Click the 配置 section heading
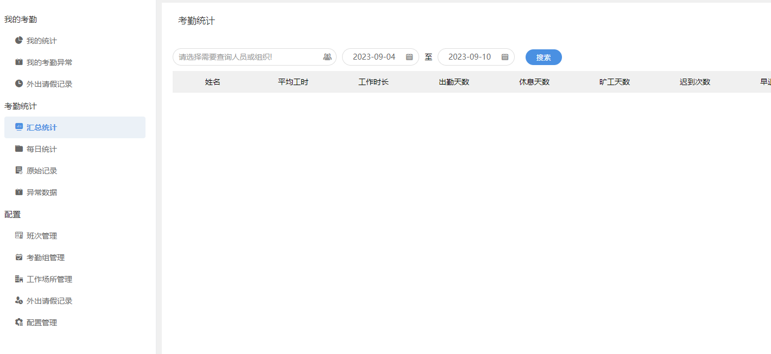Viewport: 771px width, 354px height. [x=12, y=214]
